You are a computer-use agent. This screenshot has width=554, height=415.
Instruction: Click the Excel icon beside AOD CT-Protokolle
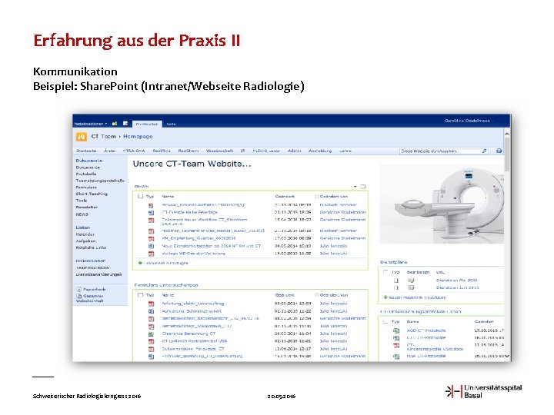coord(396,330)
